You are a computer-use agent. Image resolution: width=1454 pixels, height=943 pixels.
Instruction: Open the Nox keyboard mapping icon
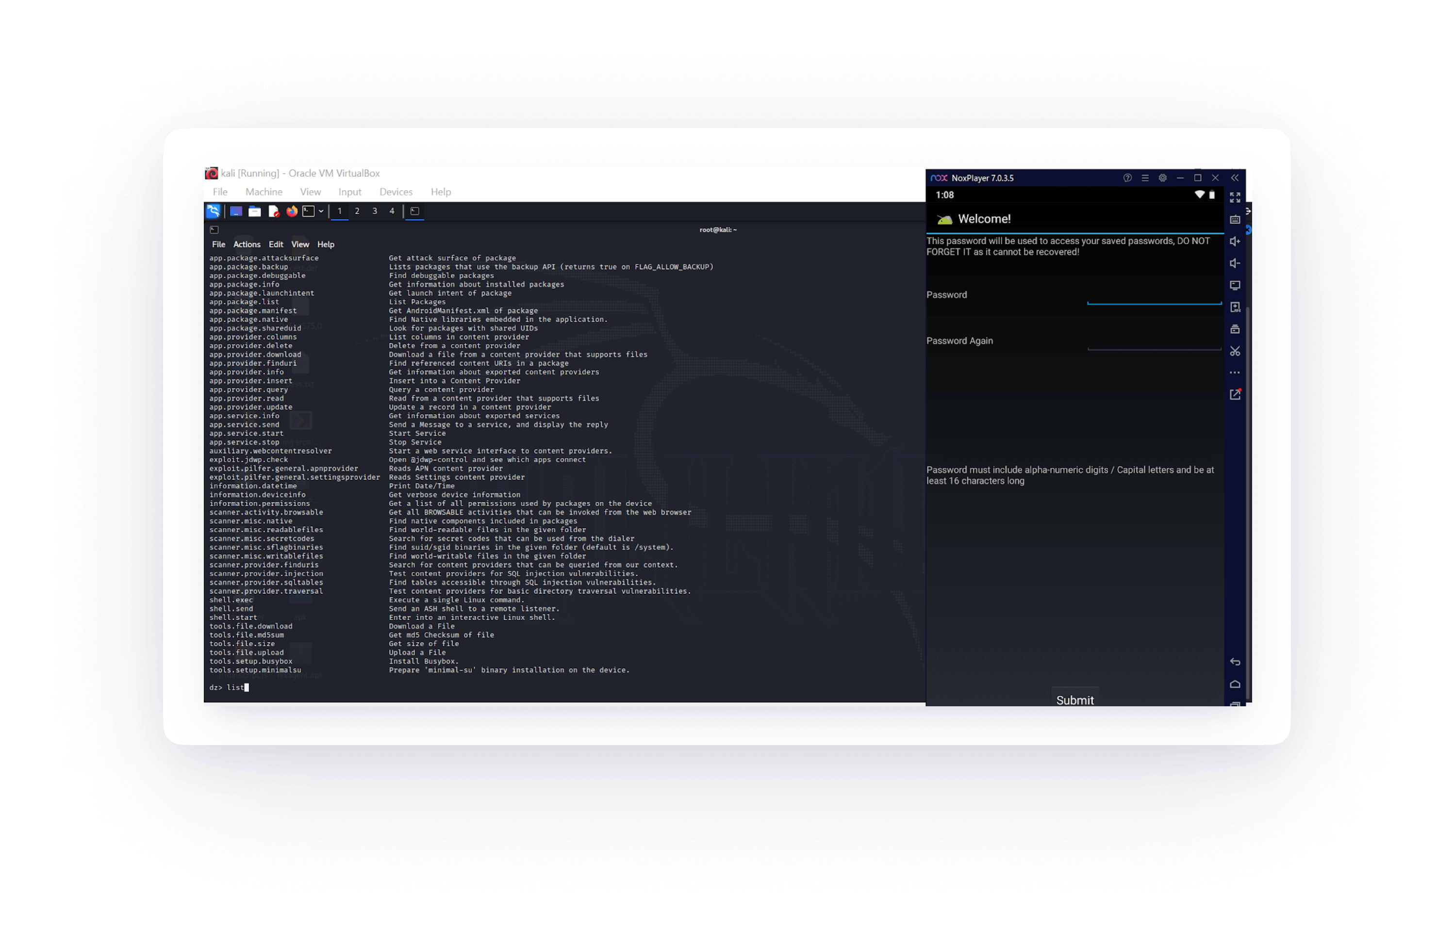point(1235,219)
